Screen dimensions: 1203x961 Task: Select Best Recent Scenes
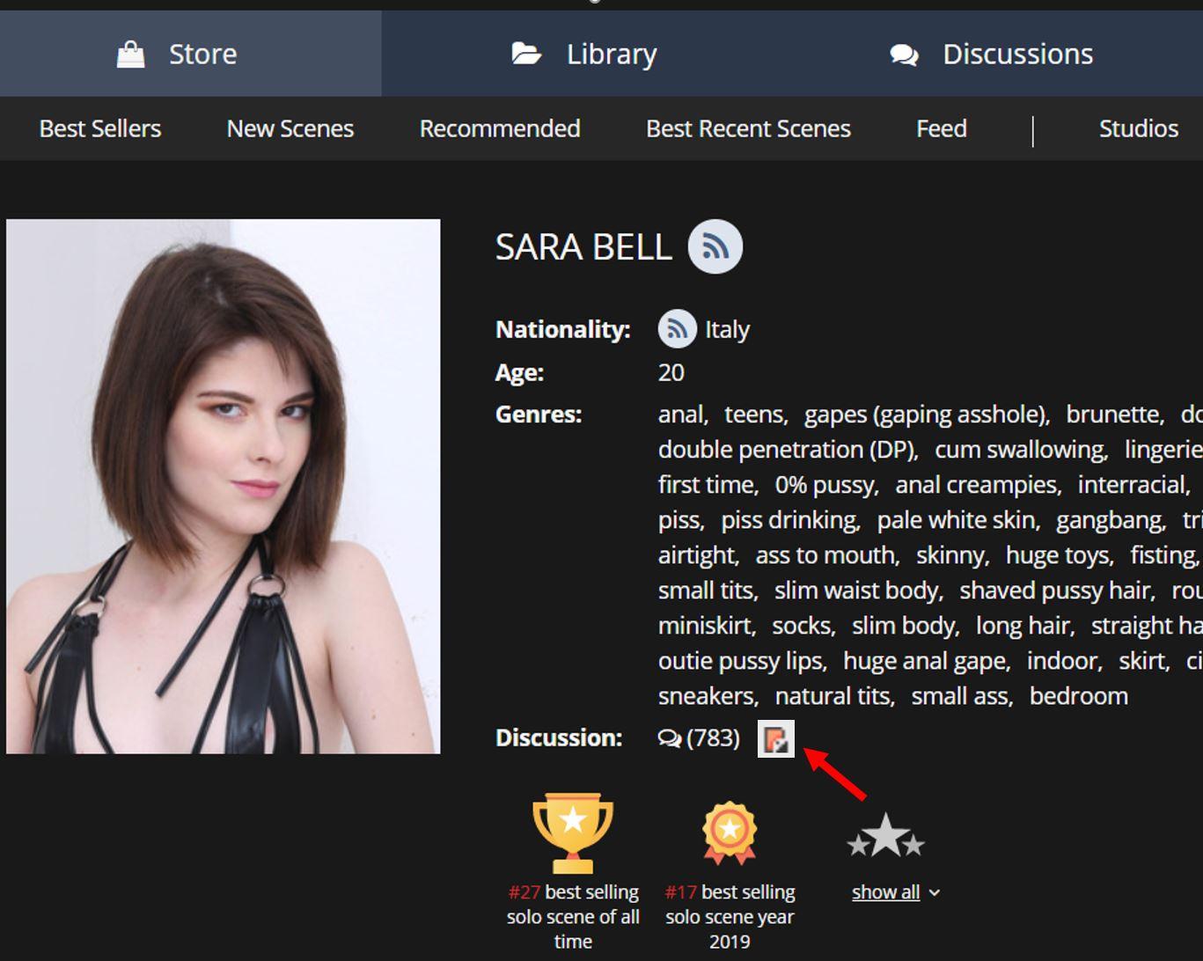point(748,128)
